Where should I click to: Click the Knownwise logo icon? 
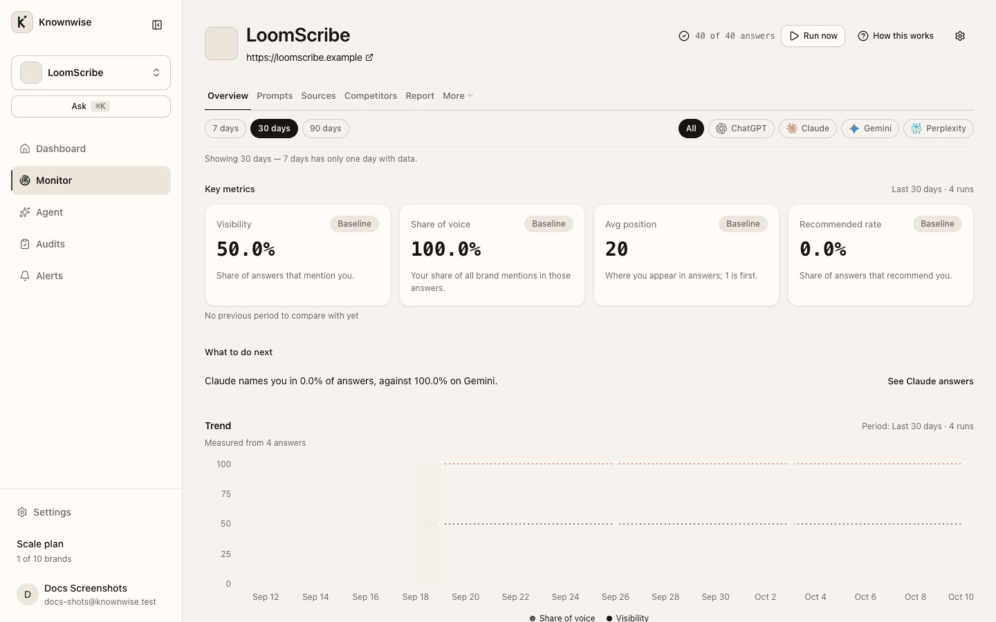(x=22, y=22)
